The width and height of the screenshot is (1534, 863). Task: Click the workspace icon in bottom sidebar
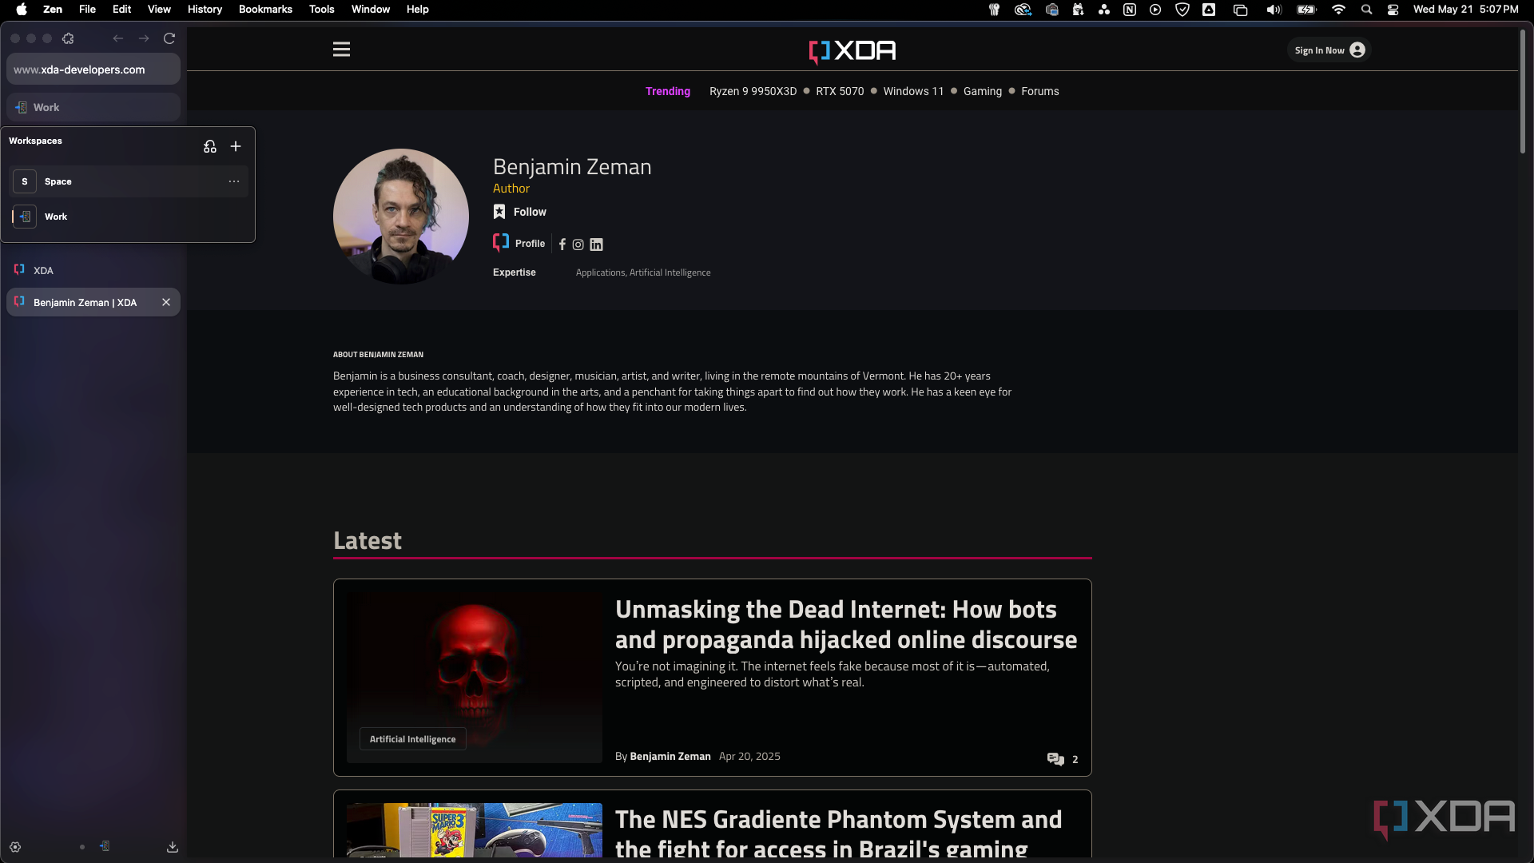click(105, 846)
